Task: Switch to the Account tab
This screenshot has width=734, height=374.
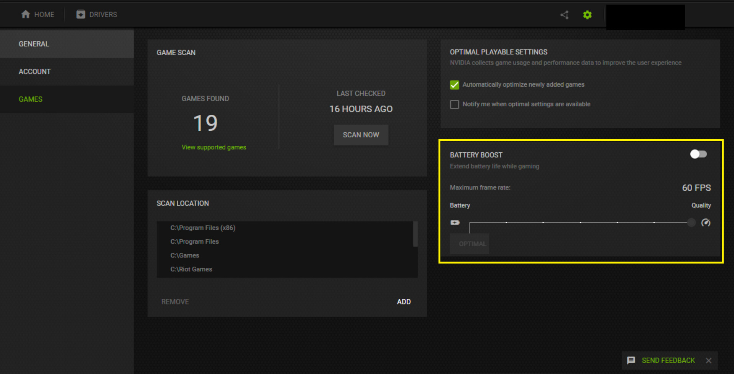Action: 34,72
